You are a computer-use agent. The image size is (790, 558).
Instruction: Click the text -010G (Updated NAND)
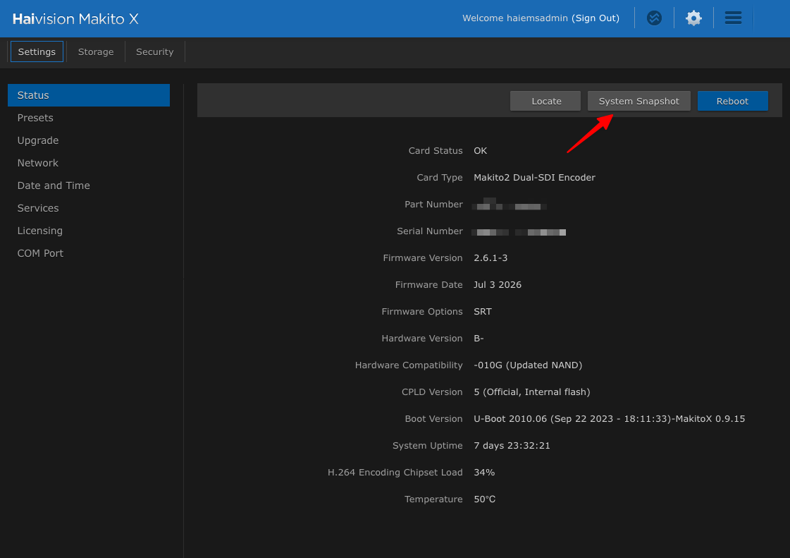click(x=528, y=365)
